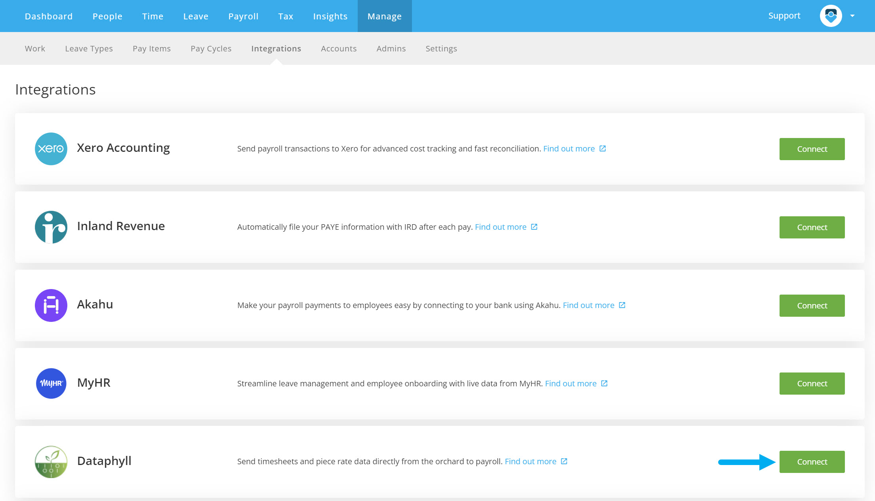
Task: Connect MyHR integration
Action: coord(812,384)
